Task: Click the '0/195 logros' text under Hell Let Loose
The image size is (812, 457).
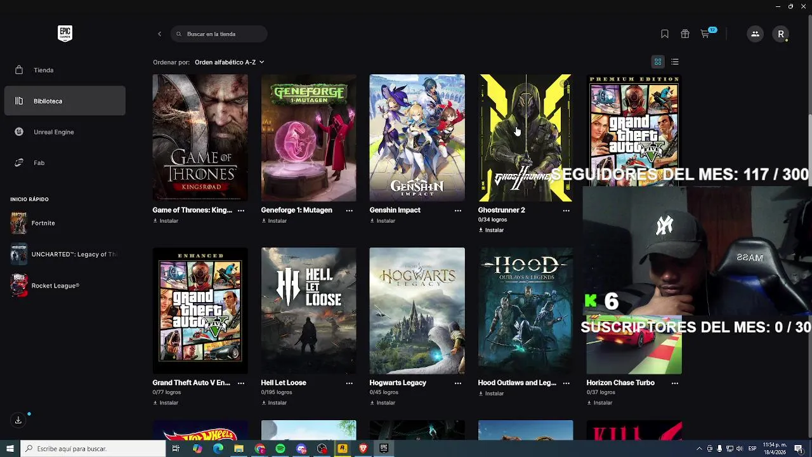Action: [277, 392]
